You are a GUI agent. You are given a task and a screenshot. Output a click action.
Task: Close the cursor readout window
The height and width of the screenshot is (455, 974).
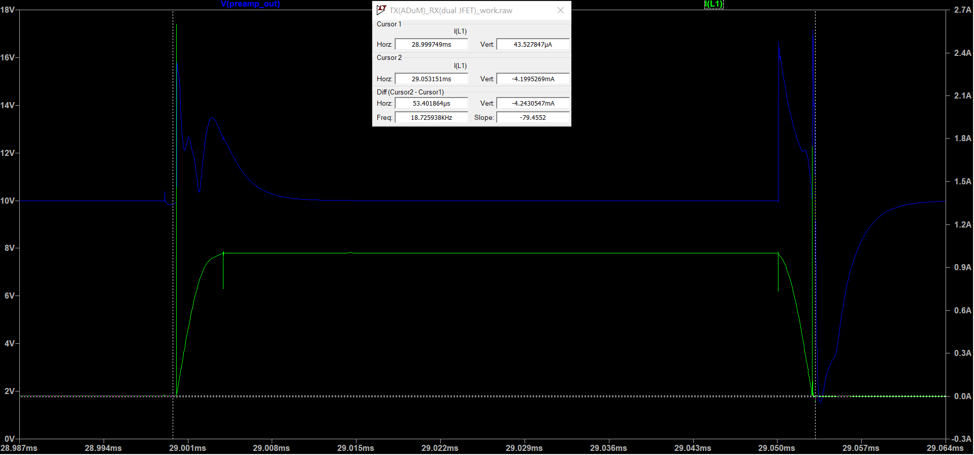pyautogui.click(x=561, y=10)
